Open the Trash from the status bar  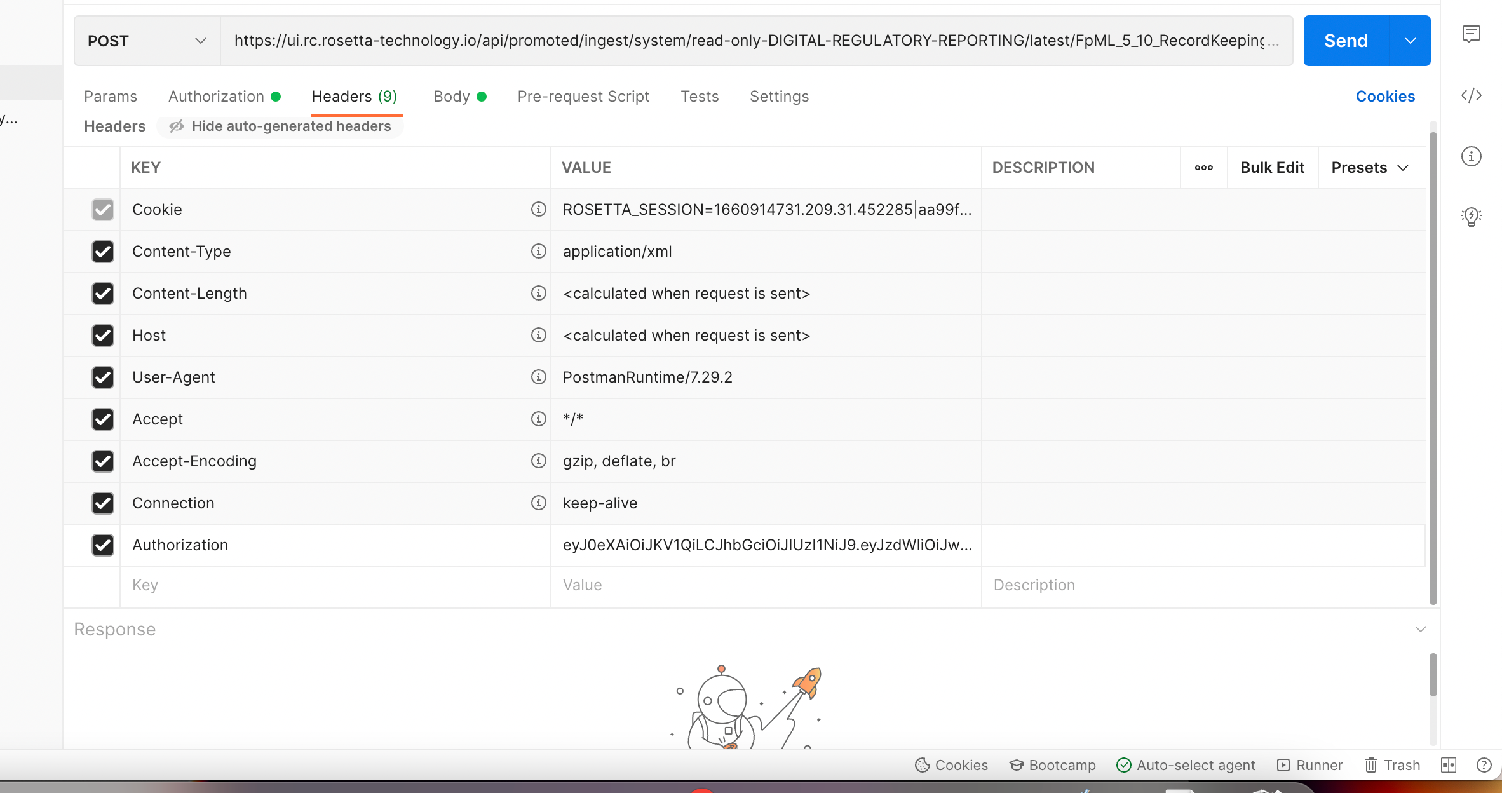point(1391,765)
